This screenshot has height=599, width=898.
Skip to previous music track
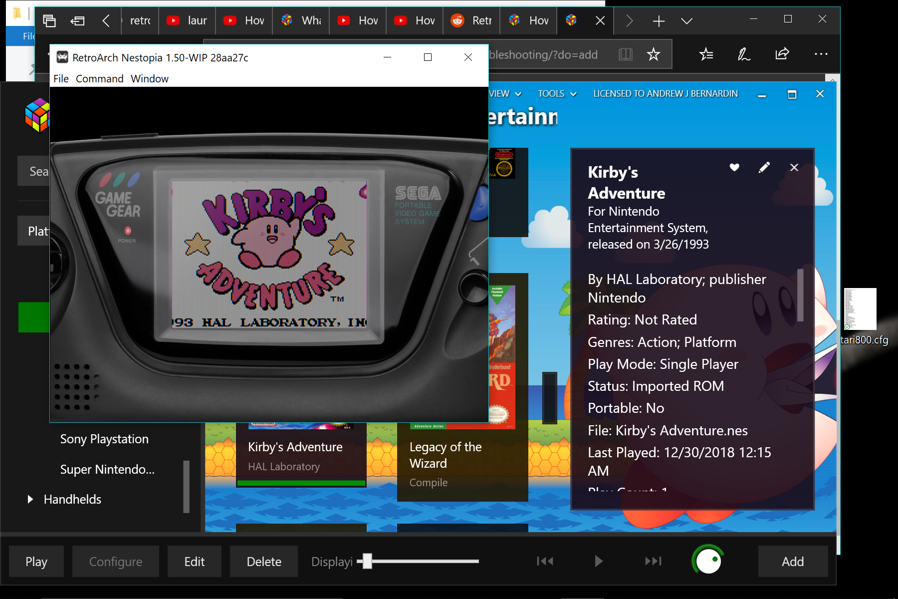[x=545, y=561]
